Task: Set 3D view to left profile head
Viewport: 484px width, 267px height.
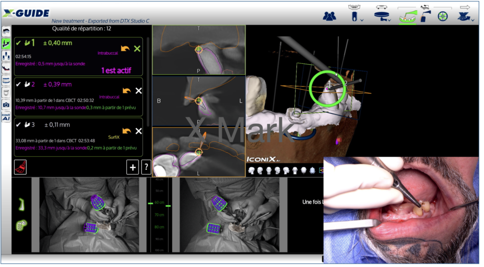Action: click(251, 171)
